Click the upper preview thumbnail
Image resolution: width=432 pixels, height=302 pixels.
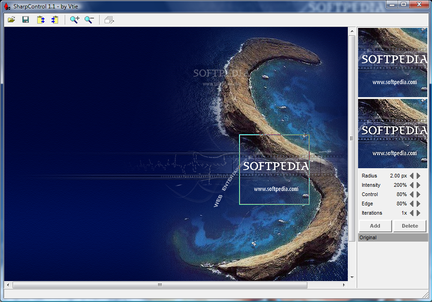(392, 62)
